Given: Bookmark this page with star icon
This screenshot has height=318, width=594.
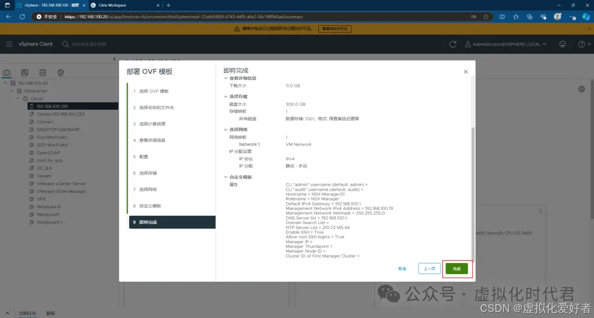Looking at the screenshot, I should pyautogui.click(x=486, y=16).
